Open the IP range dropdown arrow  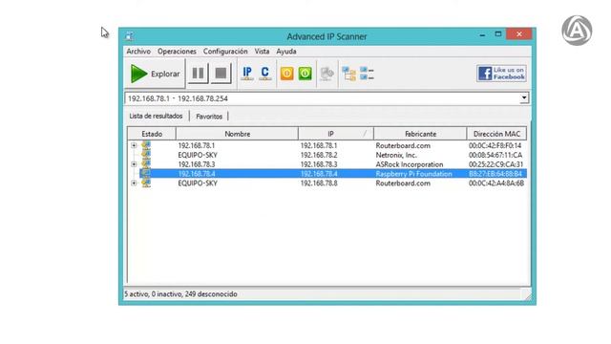click(x=524, y=98)
